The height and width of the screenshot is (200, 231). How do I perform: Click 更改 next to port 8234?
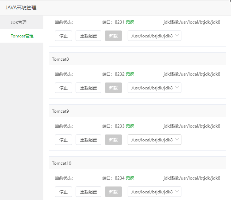tap(130, 178)
